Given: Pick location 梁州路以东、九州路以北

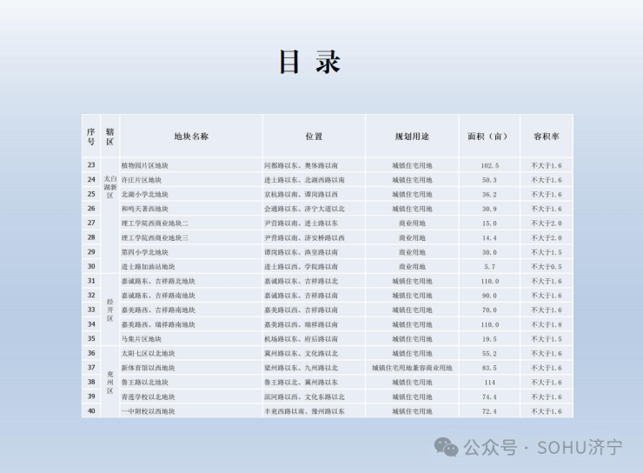Looking at the screenshot, I should (x=301, y=368).
